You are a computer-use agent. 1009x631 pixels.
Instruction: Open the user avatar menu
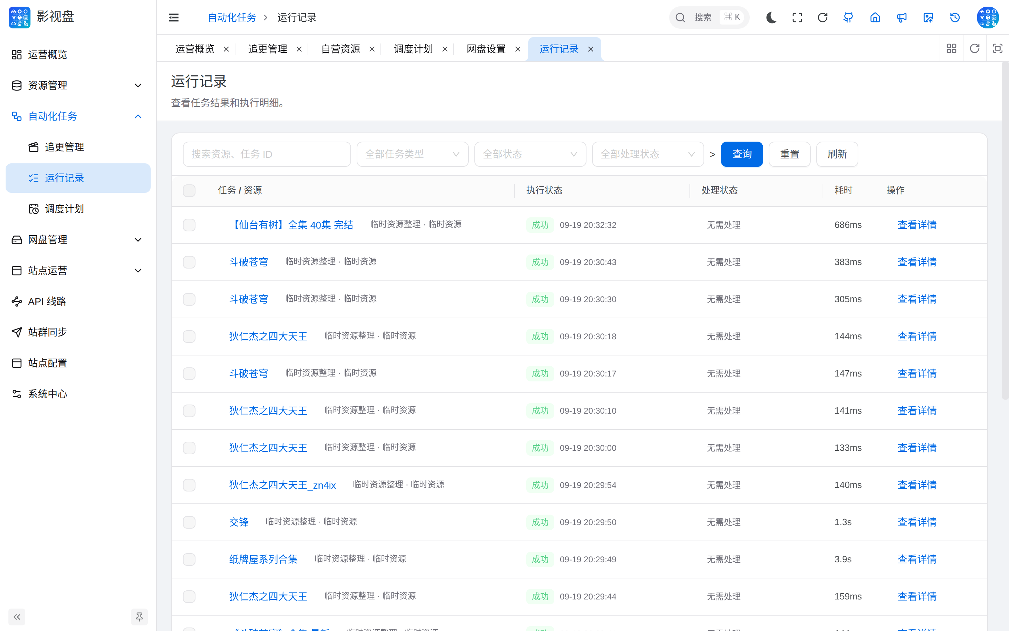[988, 18]
